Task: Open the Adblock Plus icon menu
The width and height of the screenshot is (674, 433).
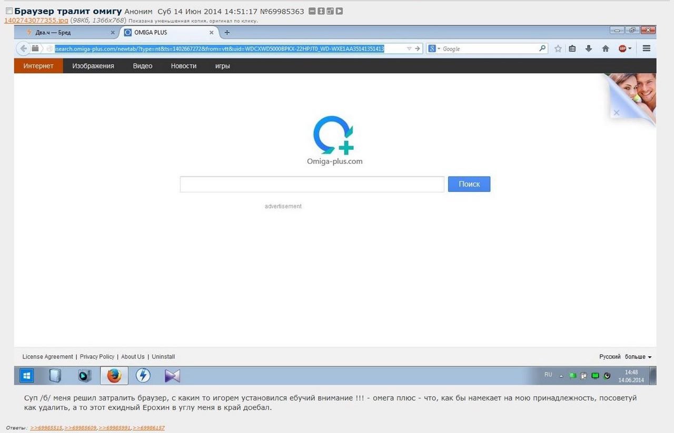Action: coord(625,48)
